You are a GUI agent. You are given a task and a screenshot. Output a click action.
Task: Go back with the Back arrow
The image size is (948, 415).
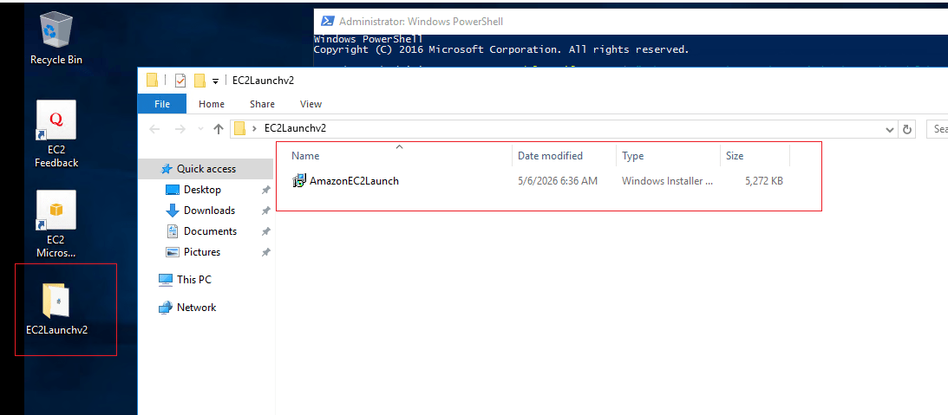(154, 129)
